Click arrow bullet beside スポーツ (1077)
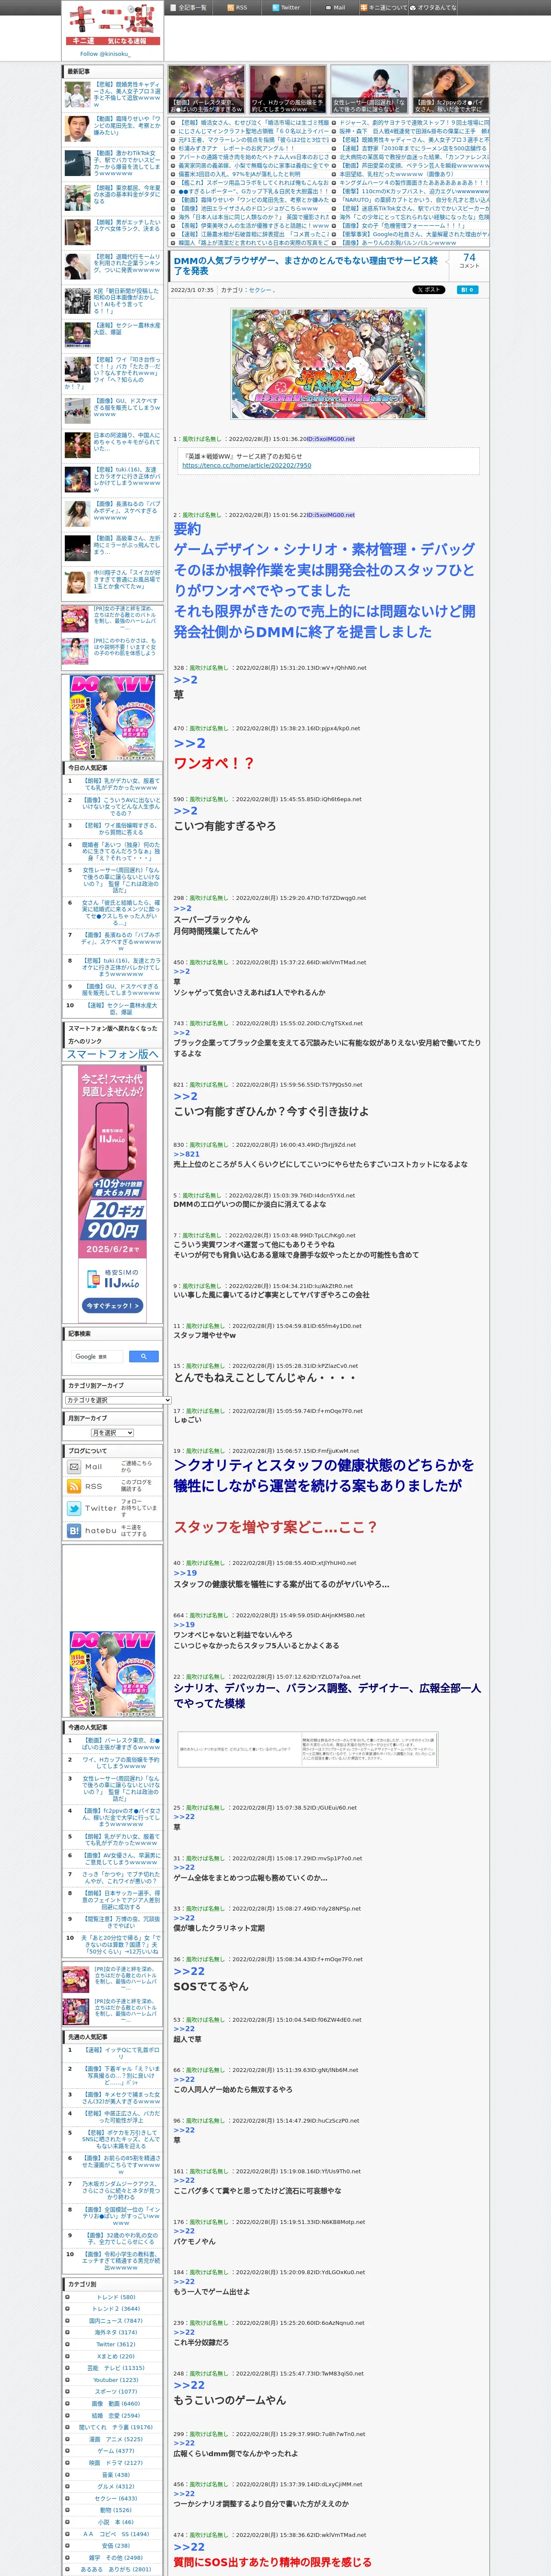The height and width of the screenshot is (2576, 551). pos(68,2391)
